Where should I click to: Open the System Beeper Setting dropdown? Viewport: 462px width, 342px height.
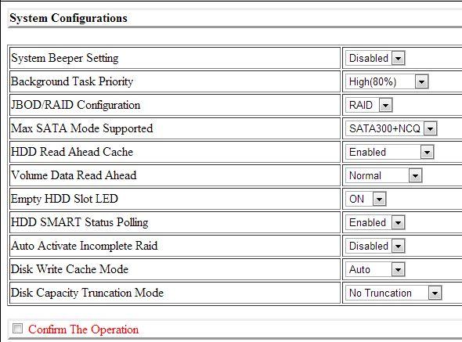click(x=375, y=58)
